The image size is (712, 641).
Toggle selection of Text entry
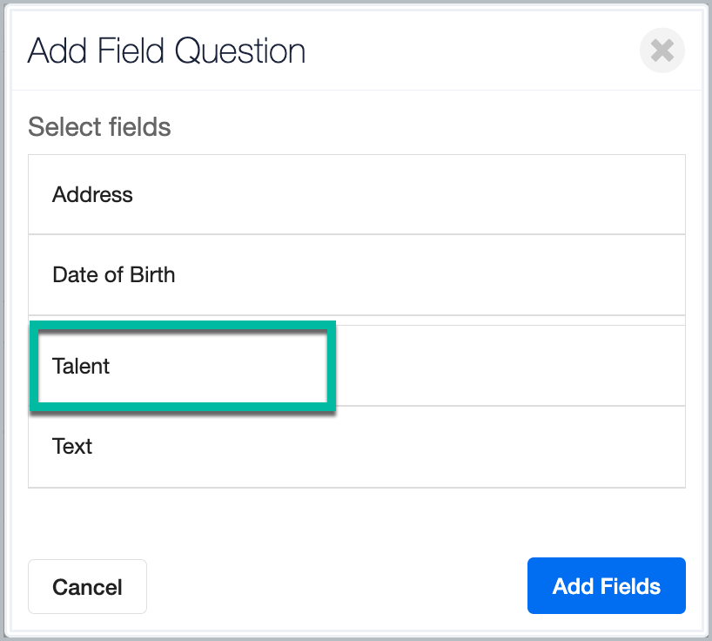[356, 447]
